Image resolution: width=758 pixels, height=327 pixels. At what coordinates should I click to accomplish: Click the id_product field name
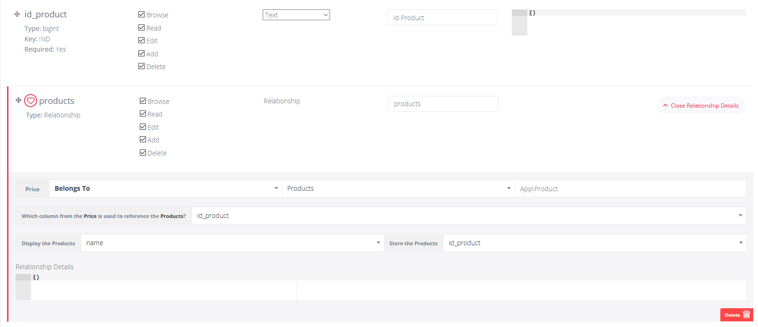coord(46,15)
